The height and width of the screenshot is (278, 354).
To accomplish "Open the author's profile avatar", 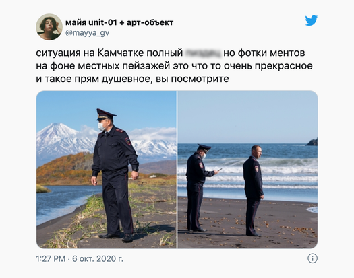I will [49, 27].
